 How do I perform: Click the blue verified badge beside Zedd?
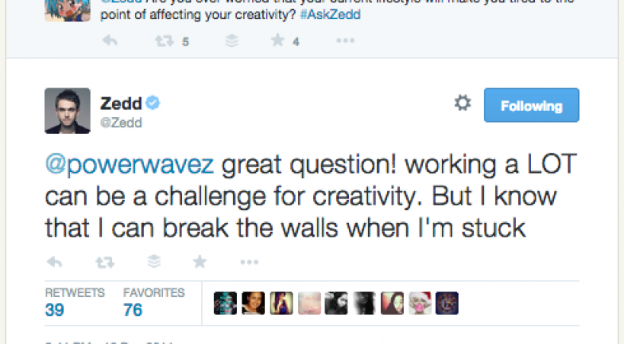152,103
